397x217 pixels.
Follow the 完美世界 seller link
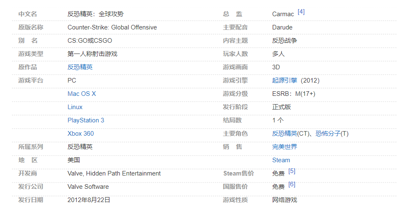285,147
